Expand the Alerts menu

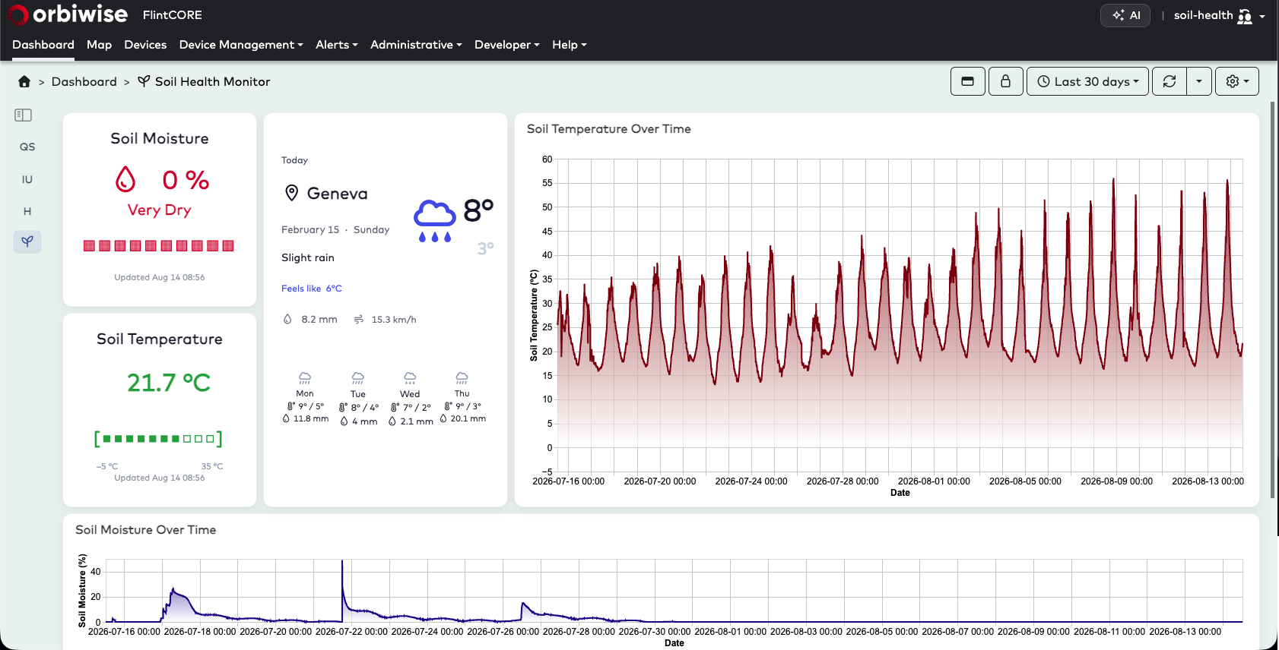(337, 45)
